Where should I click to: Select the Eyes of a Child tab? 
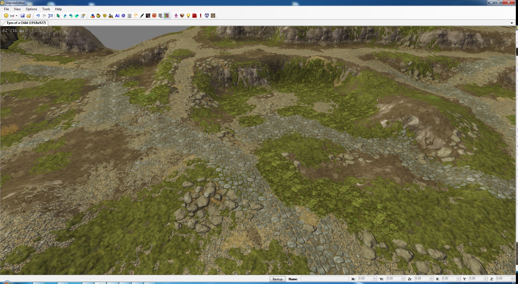[26, 23]
